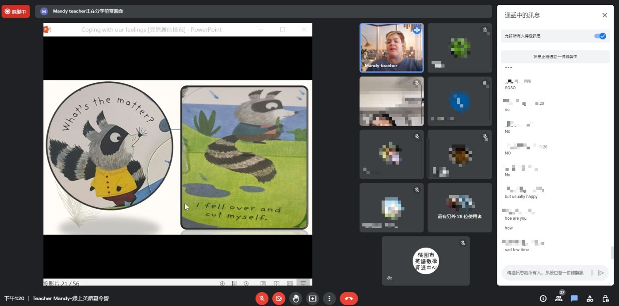
Task: Select the tile showing 28 other users
Action: pyautogui.click(x=459, y=208)
